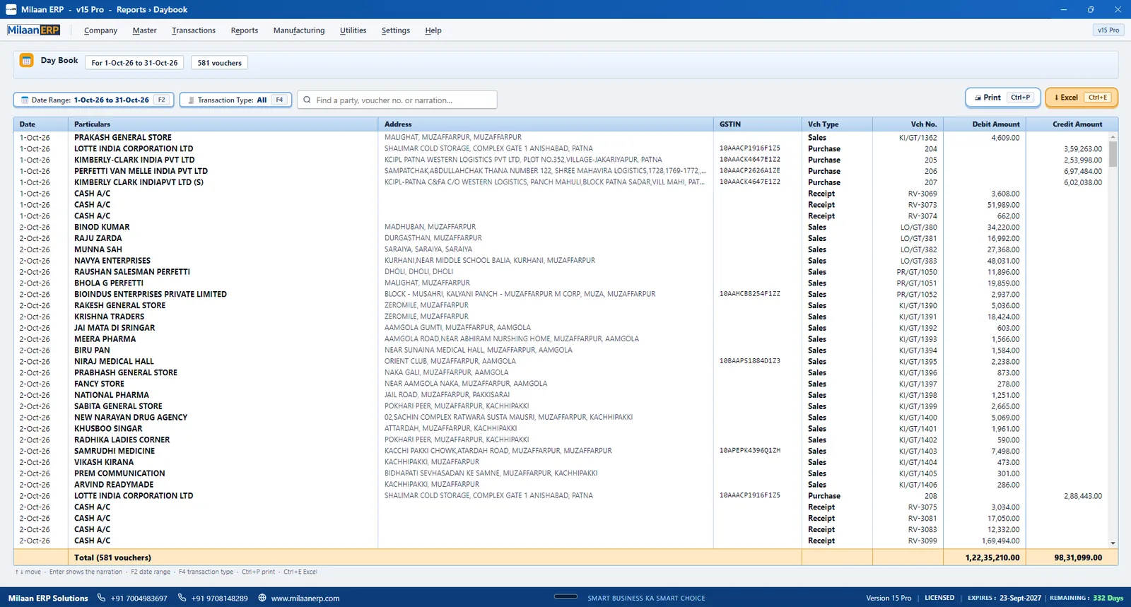Image resolution: width=1131 pixels, height=607 pixels.
Task: Click the party or voucher search field
Action: 397,100
